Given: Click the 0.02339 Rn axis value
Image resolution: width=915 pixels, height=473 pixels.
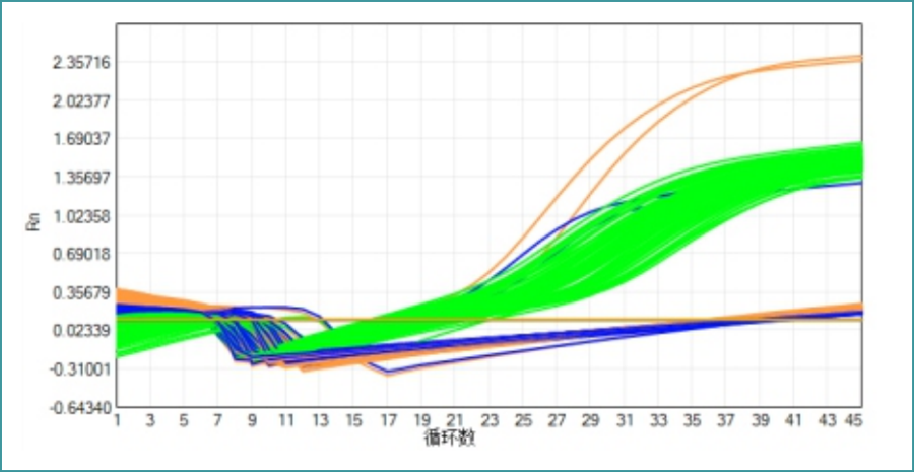Looking at the screenshot, I should point(80,331).
